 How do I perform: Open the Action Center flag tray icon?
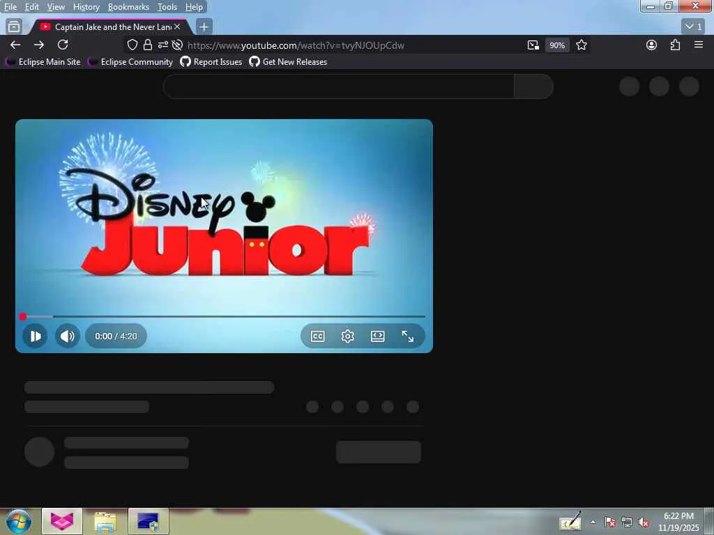click(610, 522)
